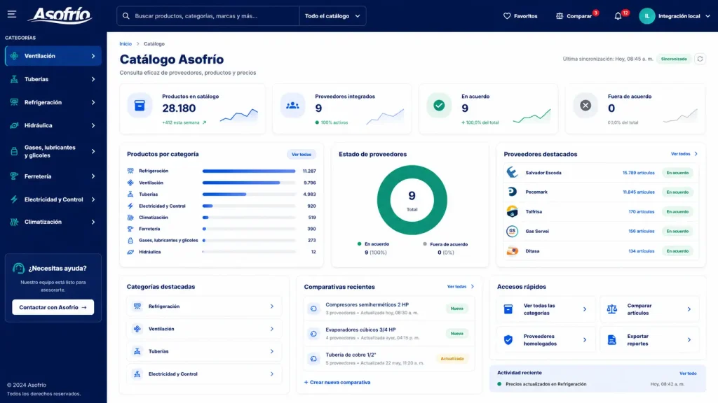Expand the Integración local account menu
Image resolution: width=718 pixels, height=403 pixels.
pyautogui.click(x=707, y=16)
